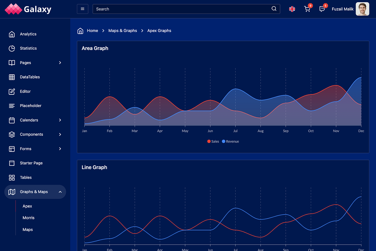Click the Area Graph heading
Screen dimensions: 376x251
(x=95, y=48)
